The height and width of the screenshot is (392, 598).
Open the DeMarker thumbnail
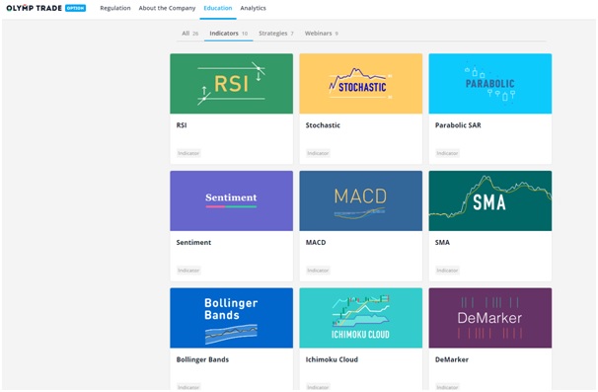[490, 318]
